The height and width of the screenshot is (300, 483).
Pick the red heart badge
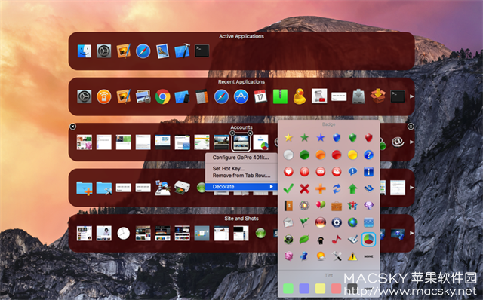coord(288,171)
